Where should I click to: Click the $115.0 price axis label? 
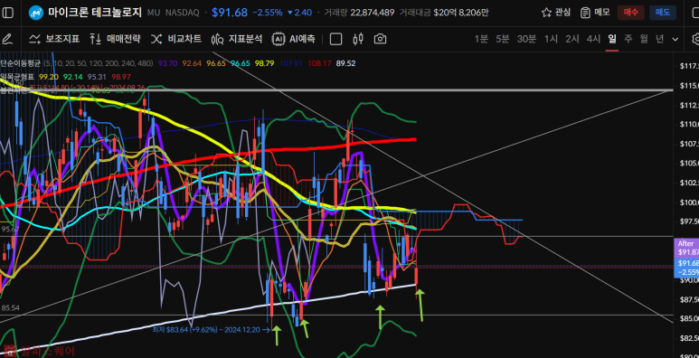point(689,85)
